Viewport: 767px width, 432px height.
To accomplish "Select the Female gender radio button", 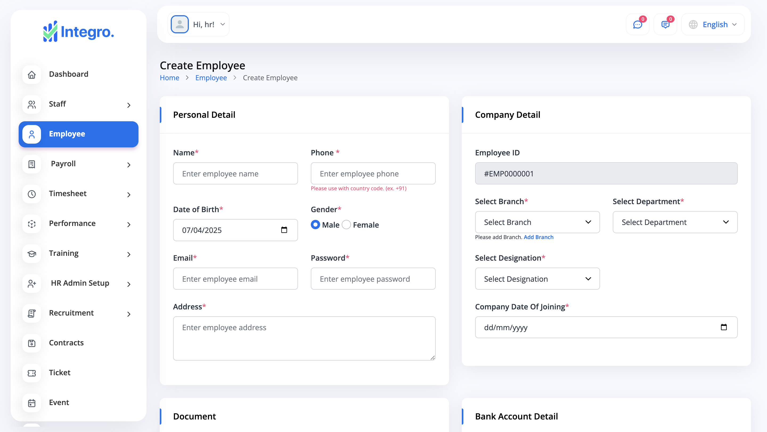I will coord(346,225).
